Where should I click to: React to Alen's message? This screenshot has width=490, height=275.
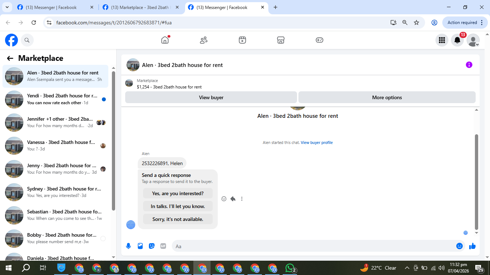point(224,199)
